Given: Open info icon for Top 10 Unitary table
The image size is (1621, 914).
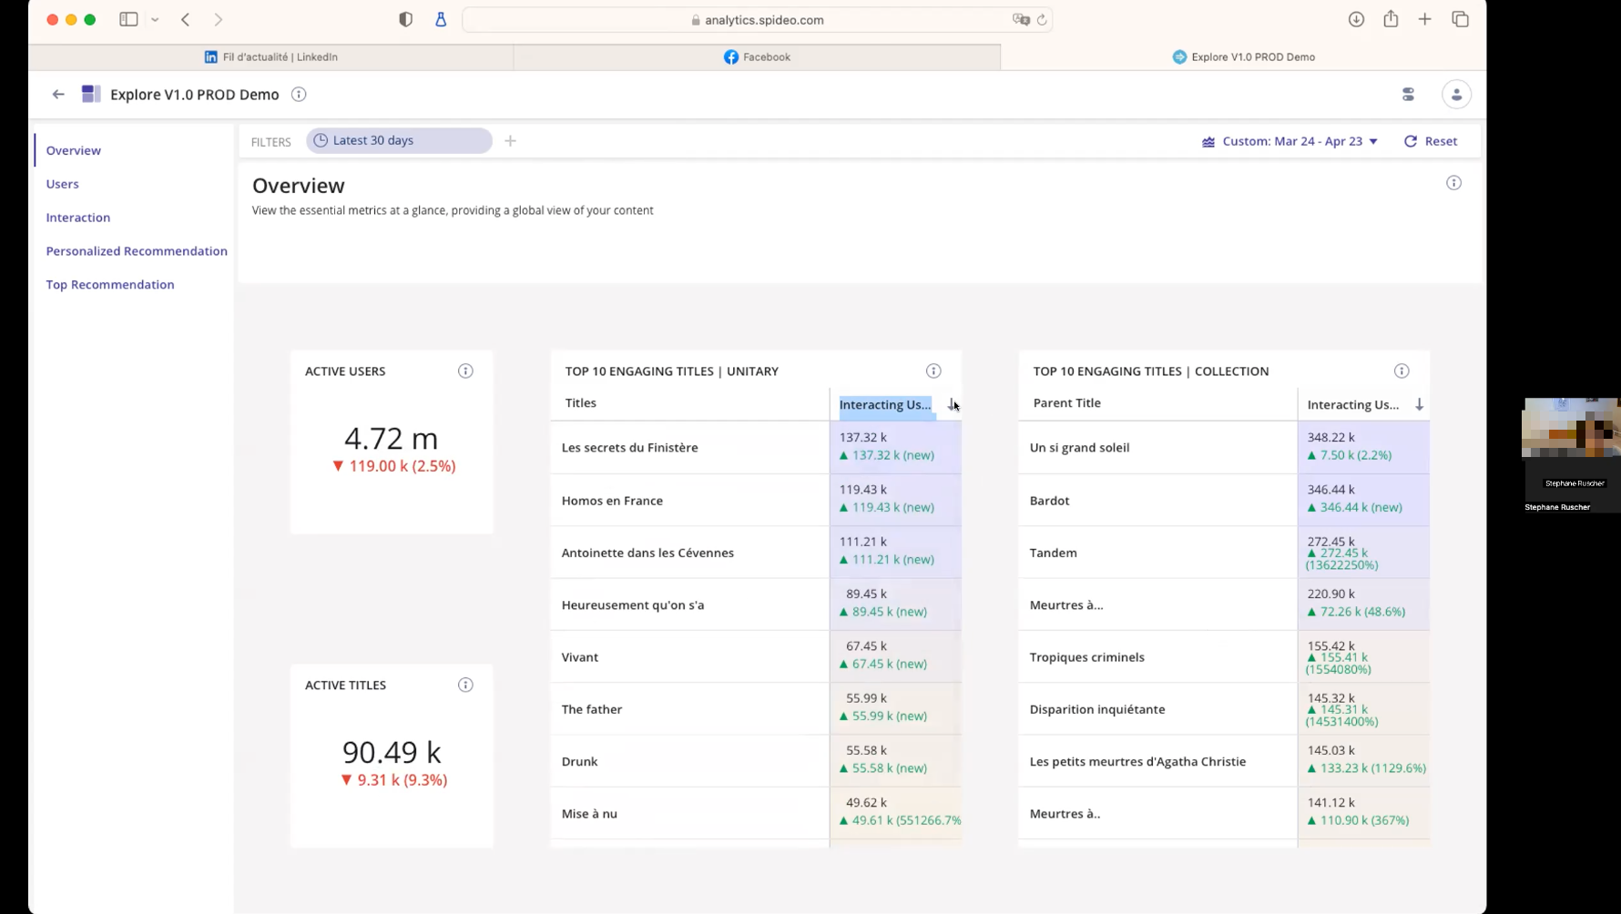Looking at the screenshot, I should [x=933, y=371].
